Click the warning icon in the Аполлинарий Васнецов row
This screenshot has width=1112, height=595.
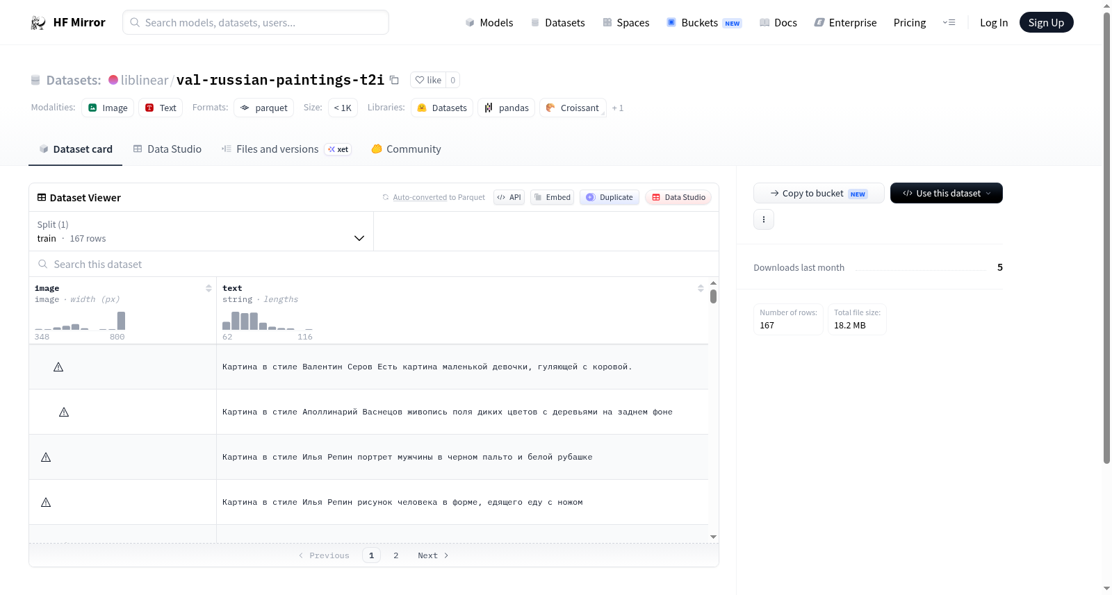64,412
